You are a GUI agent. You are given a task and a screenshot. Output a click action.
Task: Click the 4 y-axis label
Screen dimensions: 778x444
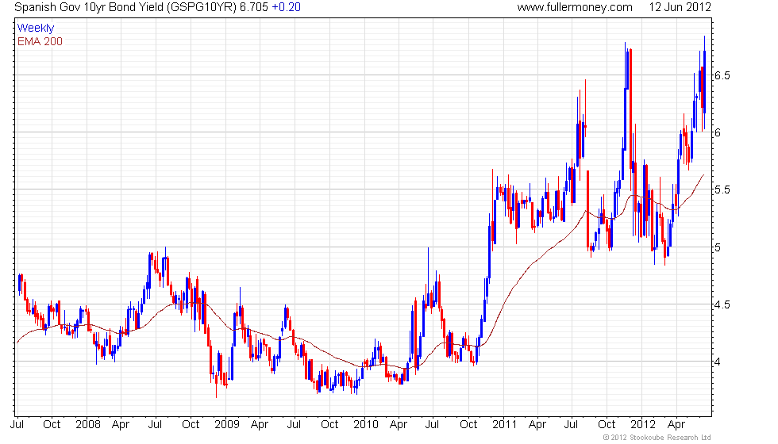718,362
